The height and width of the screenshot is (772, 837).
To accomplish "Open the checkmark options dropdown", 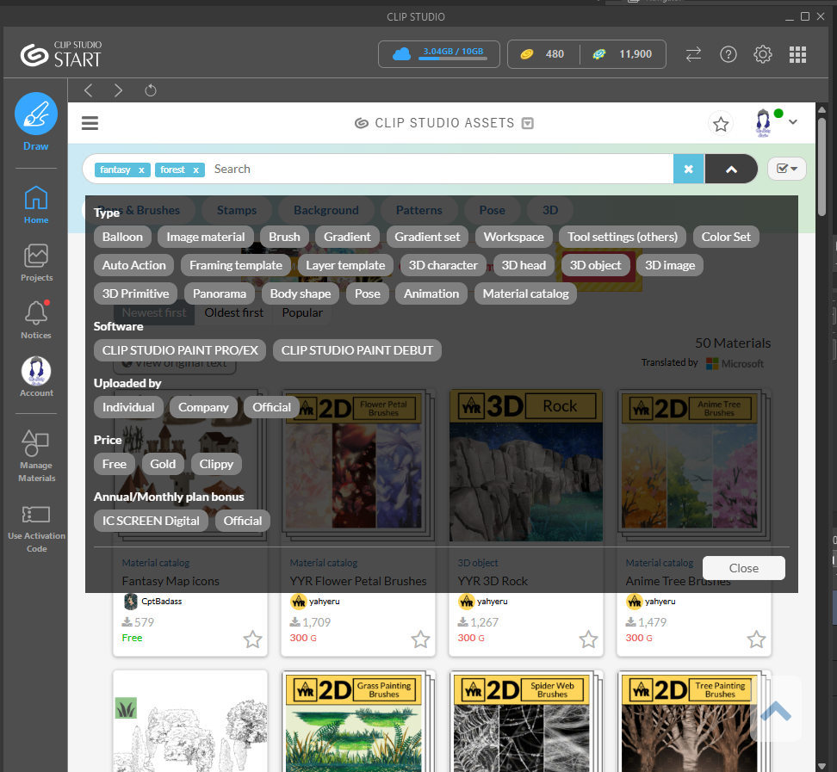I will click(786, 169).
